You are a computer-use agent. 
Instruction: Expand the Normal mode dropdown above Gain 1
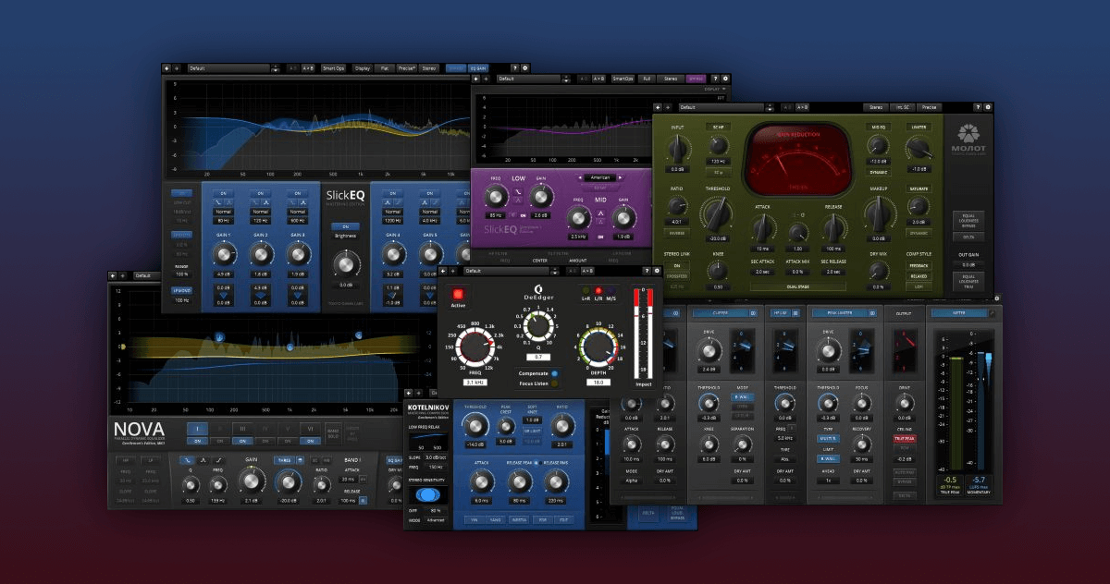point(223,212)
